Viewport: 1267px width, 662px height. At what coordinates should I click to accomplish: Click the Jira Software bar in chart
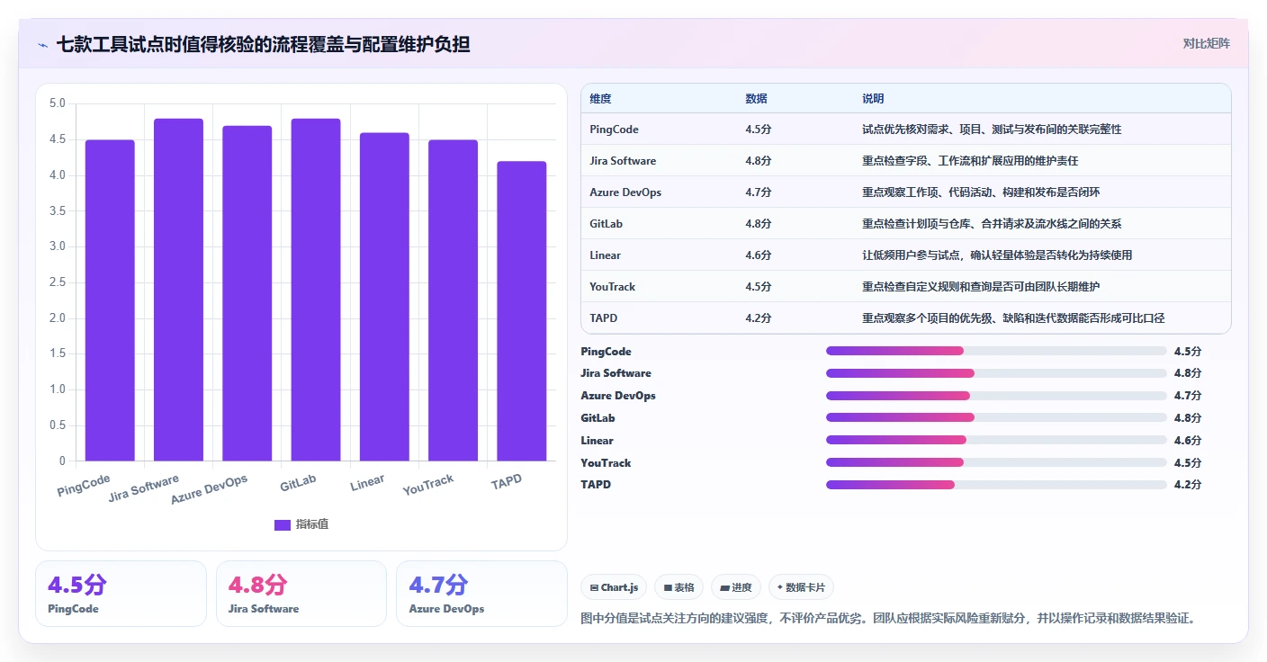click(x=178, y=290)
